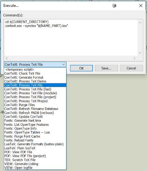Close the Execute dialog
This screenshot has width=147, height=171.
tap(141, 6)
